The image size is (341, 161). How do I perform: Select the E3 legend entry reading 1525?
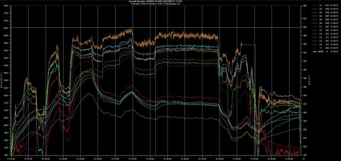(x=325, y=12)
